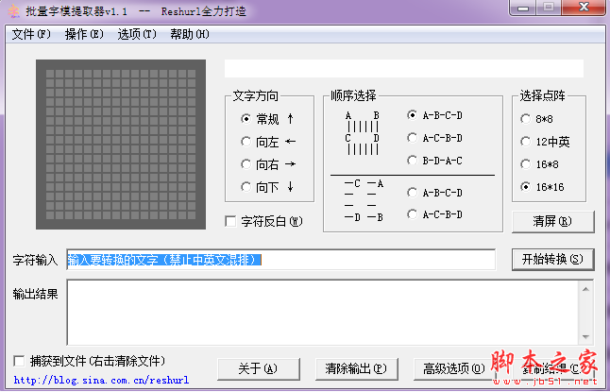The height and width of the screenshot is (392, 610).
Task: Minimize the window
Action: 523,8
